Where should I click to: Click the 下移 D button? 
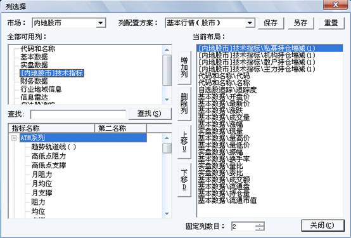[184, 180]
